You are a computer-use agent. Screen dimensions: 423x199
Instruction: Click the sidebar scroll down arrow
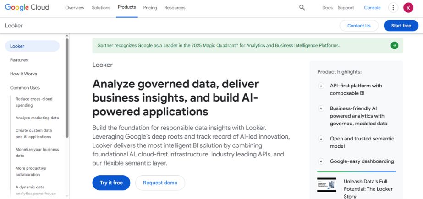click(x=67, y=196)
